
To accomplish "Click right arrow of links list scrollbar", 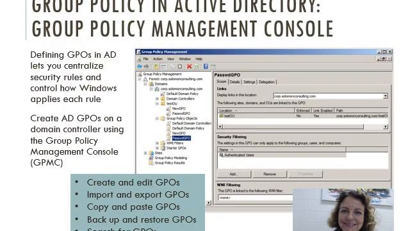I will click(x=386, y=126).
